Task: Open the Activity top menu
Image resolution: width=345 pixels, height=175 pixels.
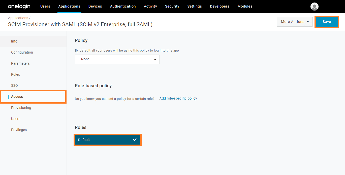Action: pos(150,6)
